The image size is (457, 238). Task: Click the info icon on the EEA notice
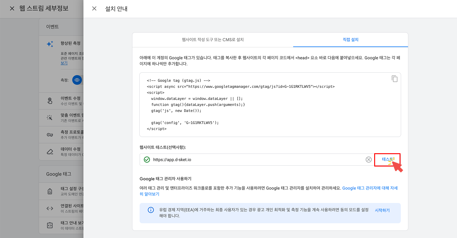(151, 210)
